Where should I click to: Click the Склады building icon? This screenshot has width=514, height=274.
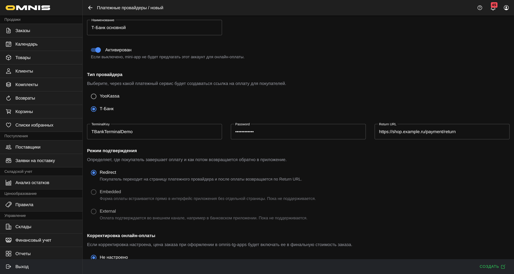click(x=9, y=227)
